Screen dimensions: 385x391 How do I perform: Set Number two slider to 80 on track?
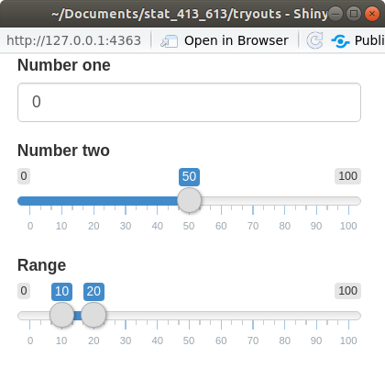click(x=284, y=201)
